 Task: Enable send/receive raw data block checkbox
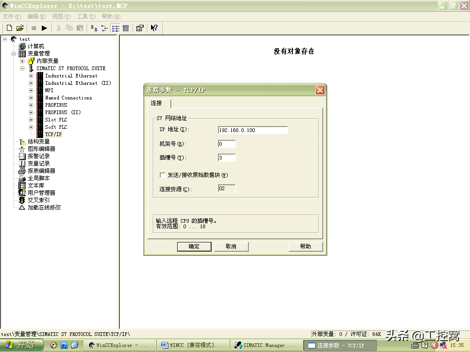(162, 175)
